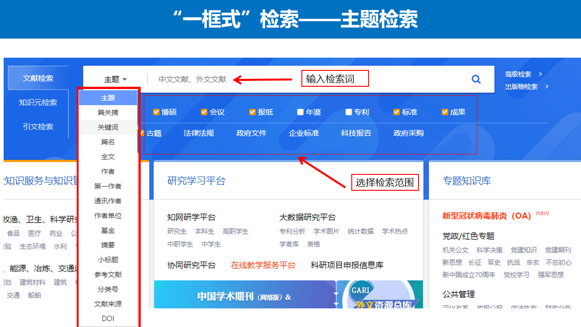The height and width of the screenshot is (327, 581).
Task: Enable the 年鉴 checkbox
Action: pos(300,112)
